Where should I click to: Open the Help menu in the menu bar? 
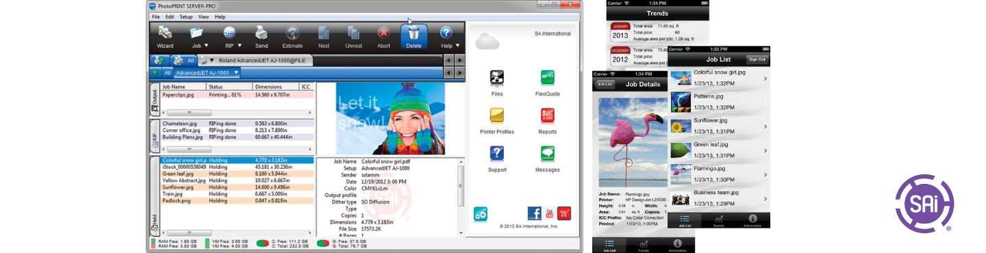tap(220, 16)
